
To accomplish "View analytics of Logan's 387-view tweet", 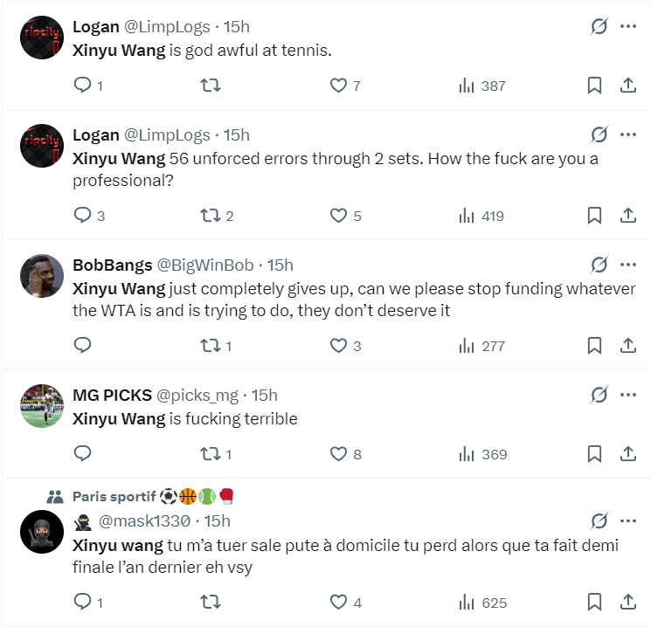I will (481, 86).
